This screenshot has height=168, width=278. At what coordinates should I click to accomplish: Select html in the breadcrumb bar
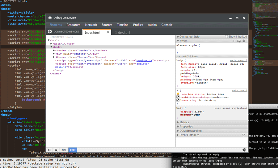(x=64, y=150)
